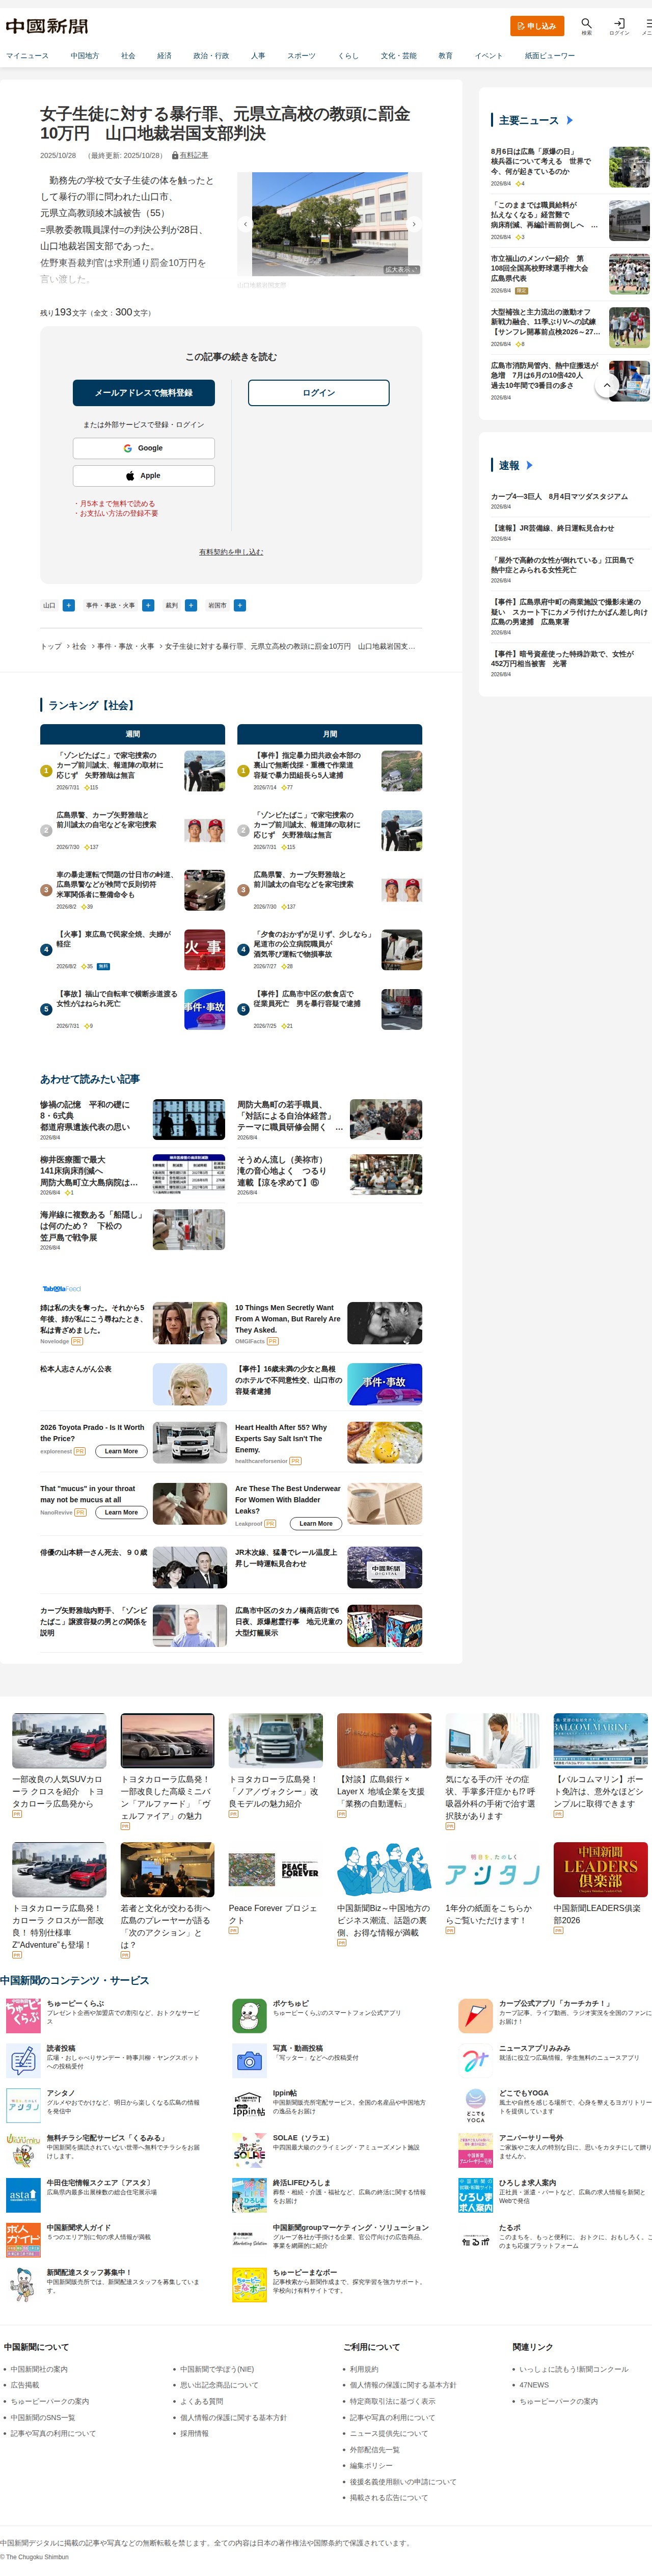Expand 速報 via its chevron arrow
The width and height of the screenshot is (652, 2576).
point(529,466)
